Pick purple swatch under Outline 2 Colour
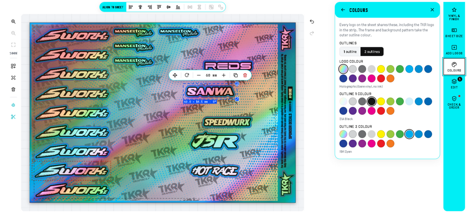The width and height of the screenshot is (467, 214). point(353,143)
